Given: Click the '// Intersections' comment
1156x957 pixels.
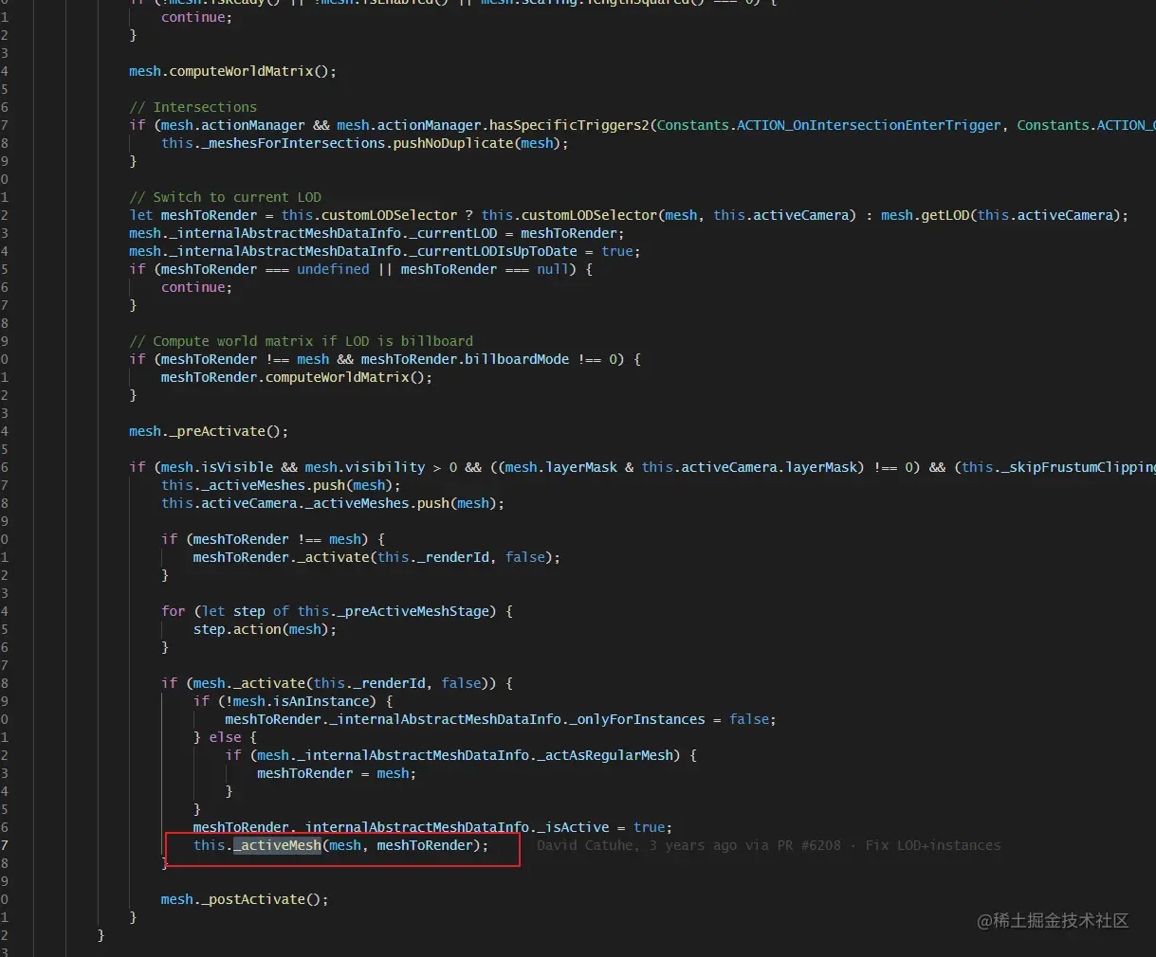Looking at the screenshot, I should (x=193, y=107).
